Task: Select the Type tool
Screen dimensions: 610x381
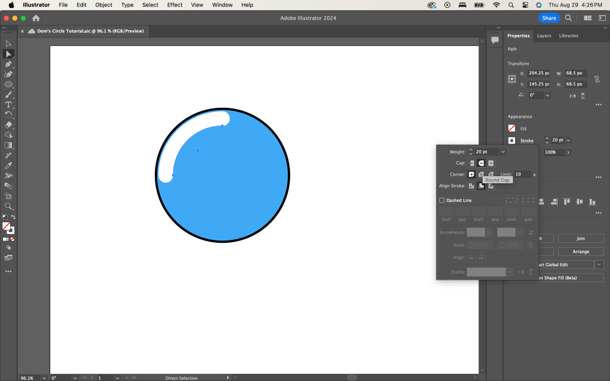Action: (8, 105)
